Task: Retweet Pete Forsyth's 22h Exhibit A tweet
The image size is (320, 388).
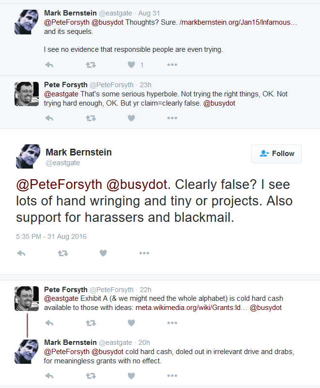Action: (91, 323)
